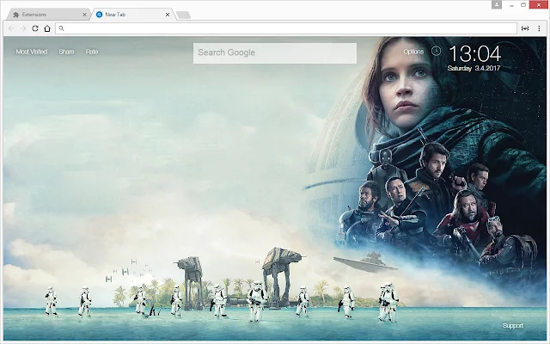
Task: Click the New Tab favicon
Action: [x=100, y=15]
